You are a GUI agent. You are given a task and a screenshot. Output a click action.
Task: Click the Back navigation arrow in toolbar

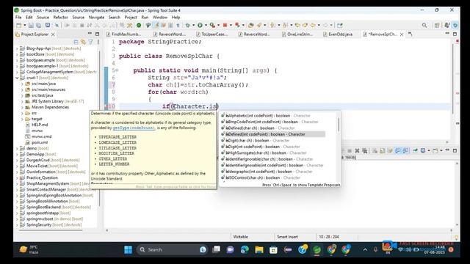coord(313,26)
